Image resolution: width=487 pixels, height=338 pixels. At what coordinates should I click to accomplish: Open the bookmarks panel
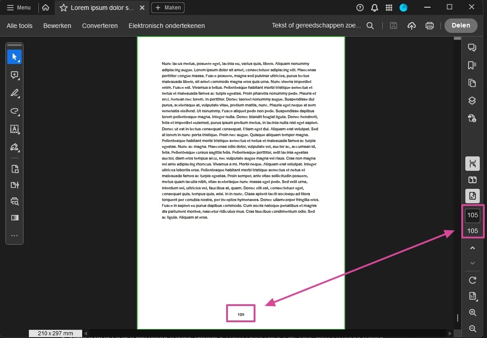pos(472,65)
